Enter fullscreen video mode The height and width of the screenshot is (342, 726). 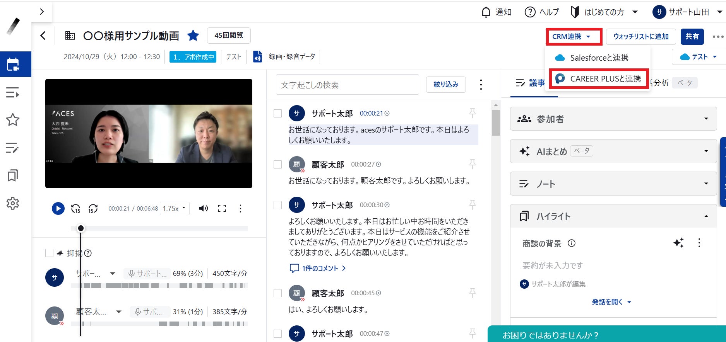[x=222, y=209]
